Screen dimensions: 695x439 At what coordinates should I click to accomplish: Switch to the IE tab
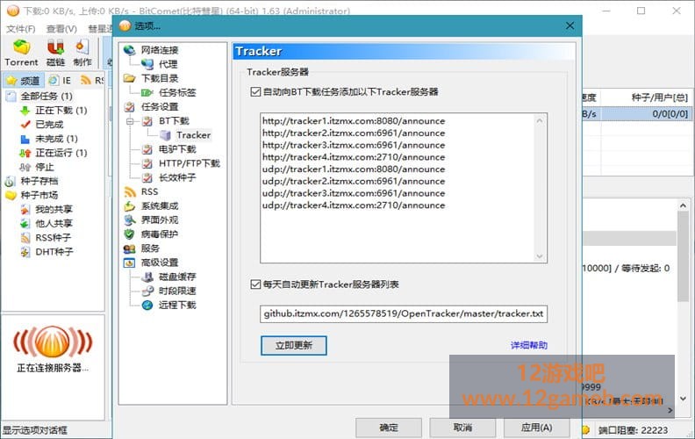pyautogui.click(x=60, y=80)
